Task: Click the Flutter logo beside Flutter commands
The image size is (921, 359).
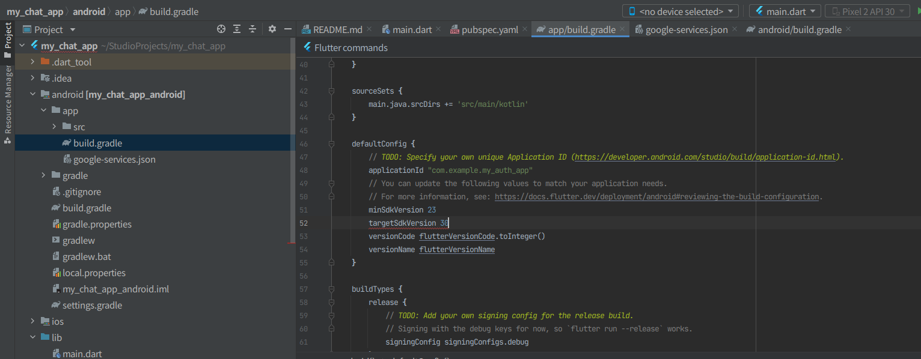Action: click(307, 47)
